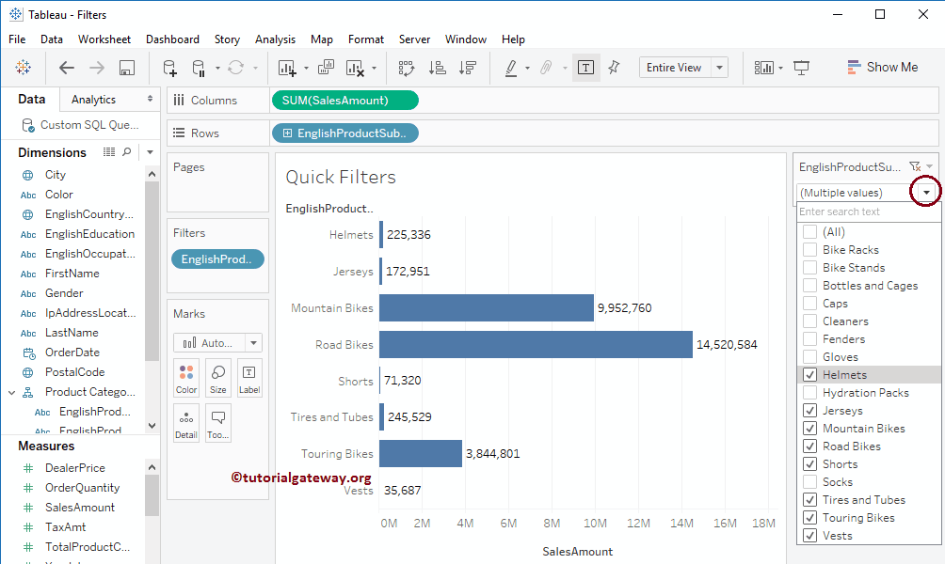Screen dimensions: 945x564
Task: Click the Clear Sheet icon
Action: 355,68
